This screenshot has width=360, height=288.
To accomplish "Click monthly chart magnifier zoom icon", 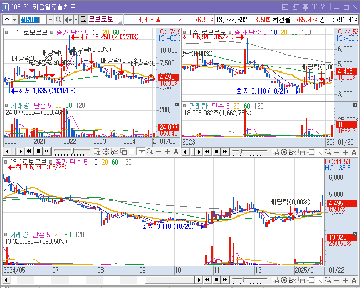I will [x=150, y=151].
